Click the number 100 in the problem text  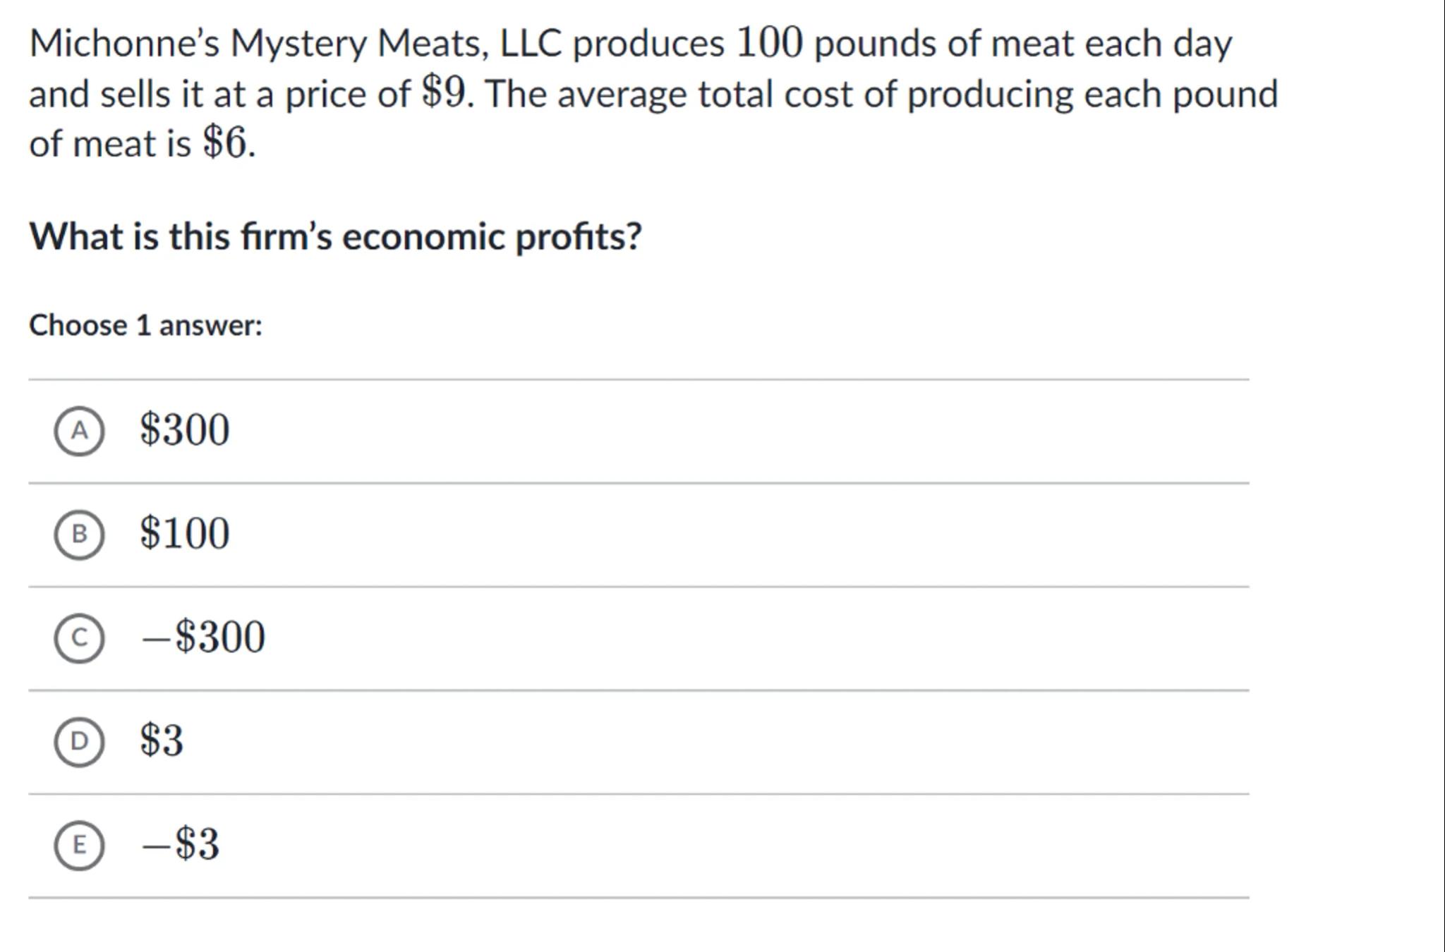tap(768, 43)
